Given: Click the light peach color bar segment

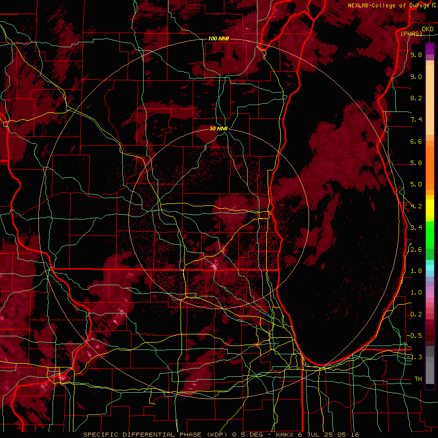Looking at the screenshot, I should [430, 100].
